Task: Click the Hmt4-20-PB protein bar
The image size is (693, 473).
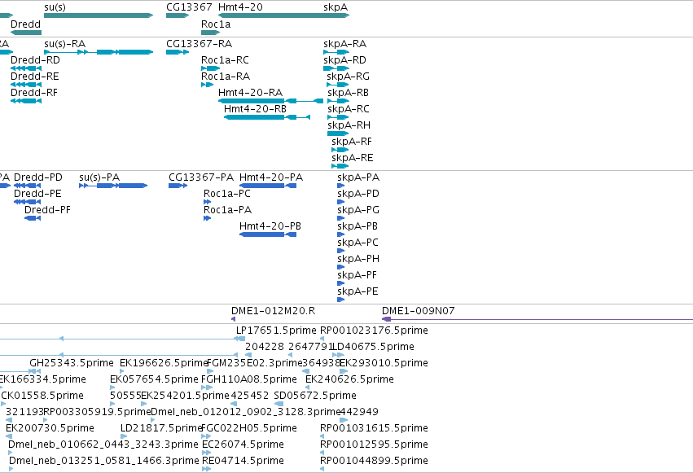Action: click(268, 234)
